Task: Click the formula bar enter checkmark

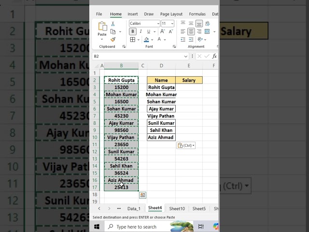Action: pyautogui.click(x=207, y=56)
